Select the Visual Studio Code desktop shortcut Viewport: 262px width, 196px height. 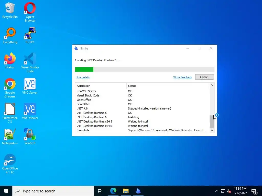(30, 63)
